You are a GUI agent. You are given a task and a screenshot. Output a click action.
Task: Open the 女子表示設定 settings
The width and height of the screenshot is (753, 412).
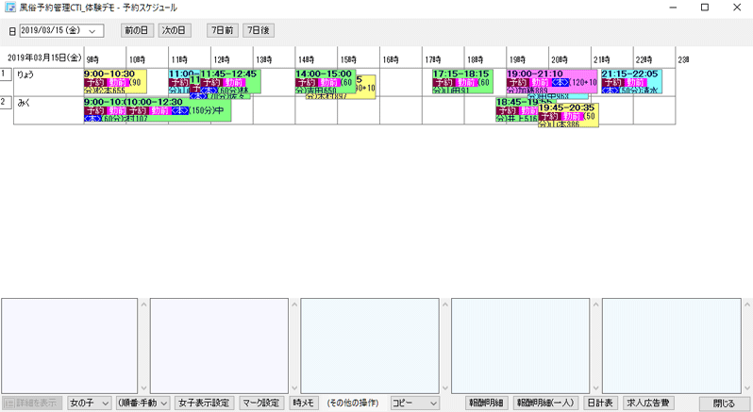click(x=204, y=403)
